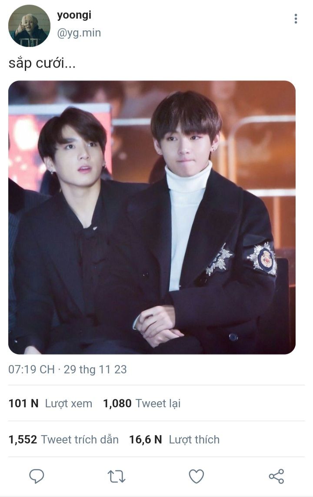
Task: Show the "Lượt thích" likes list
Action: point(194,440)
